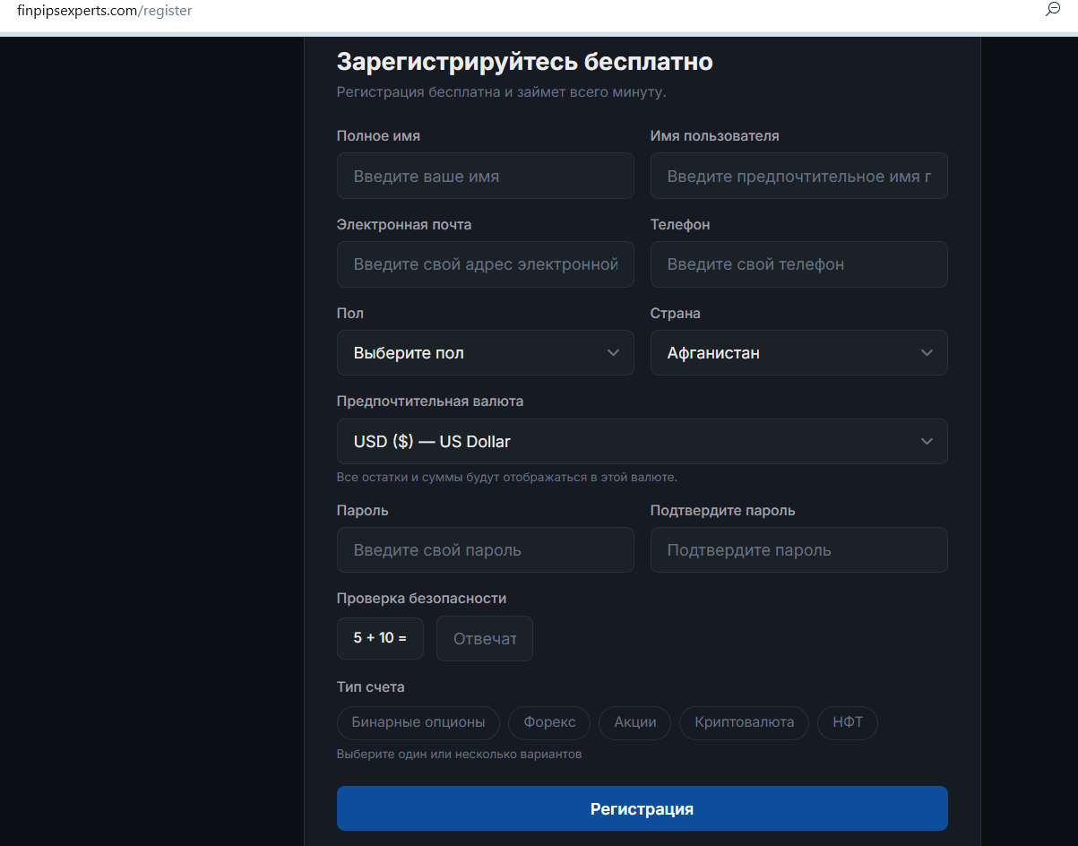Image resolution: width=1078 pixels, height=846 pixels.
Task: Click the text Выберите один или несколько вариантов
Action: coord(459,755)
